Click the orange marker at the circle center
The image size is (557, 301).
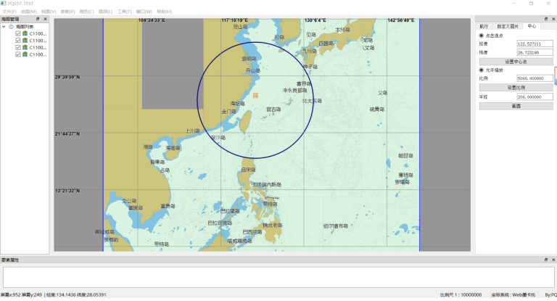point(255,95)
